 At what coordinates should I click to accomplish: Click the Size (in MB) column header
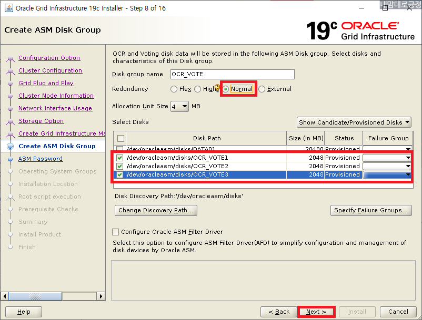(306, 138)
